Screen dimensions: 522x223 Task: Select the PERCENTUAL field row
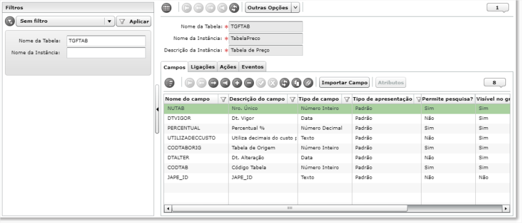[x=336, y=128]
